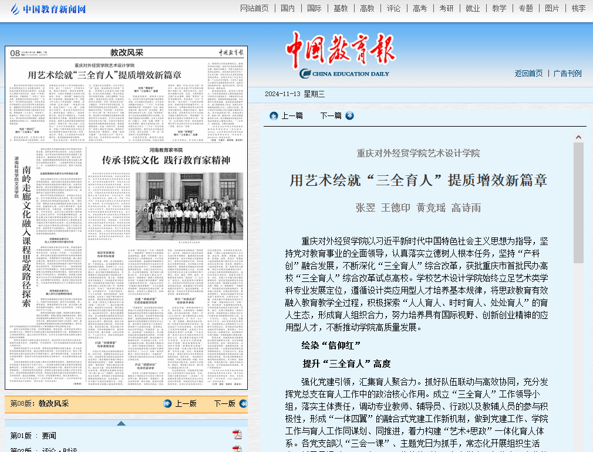This screenshot has width=593, height=452.
Task: Click the previous article arrow icon
Action: 274,115
